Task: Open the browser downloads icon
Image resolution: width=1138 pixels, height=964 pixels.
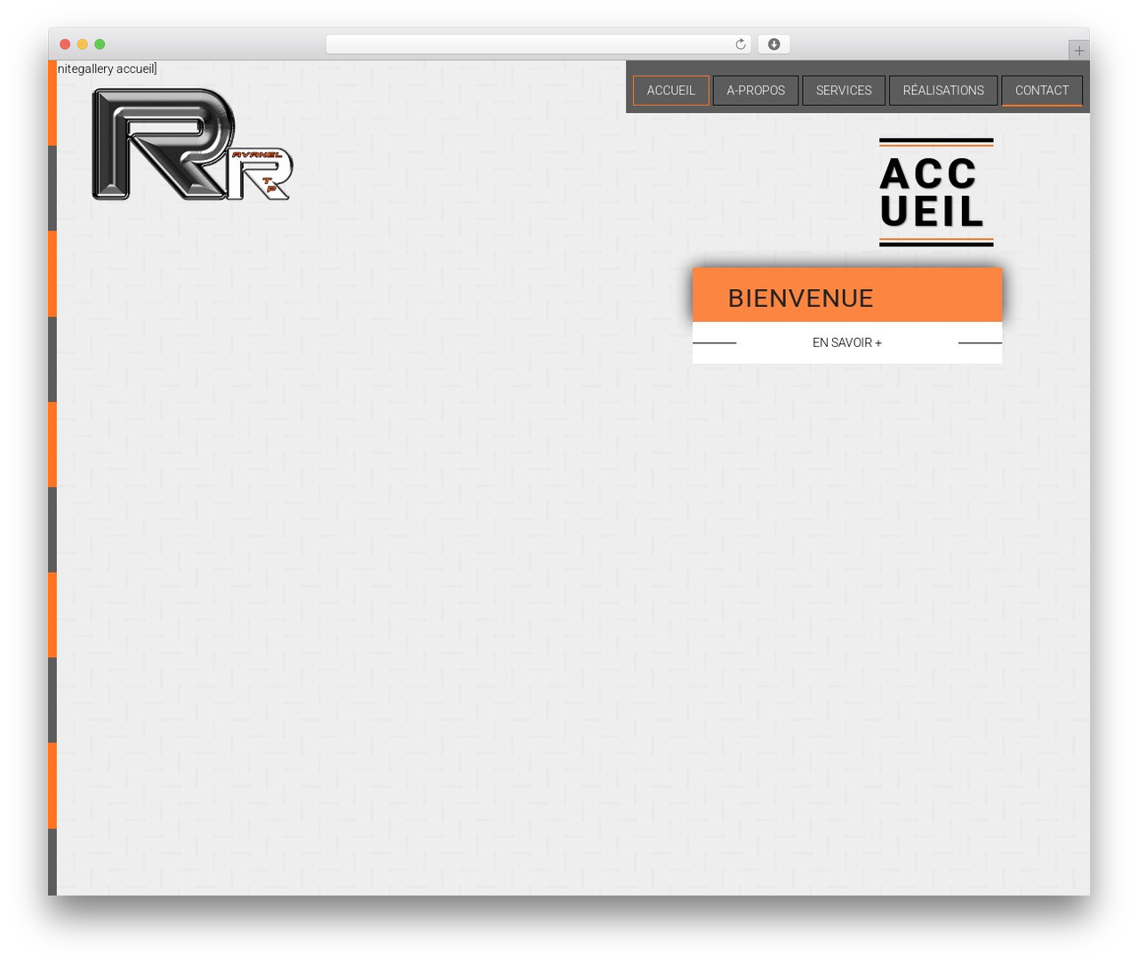Action: click(x=774, y=44)
